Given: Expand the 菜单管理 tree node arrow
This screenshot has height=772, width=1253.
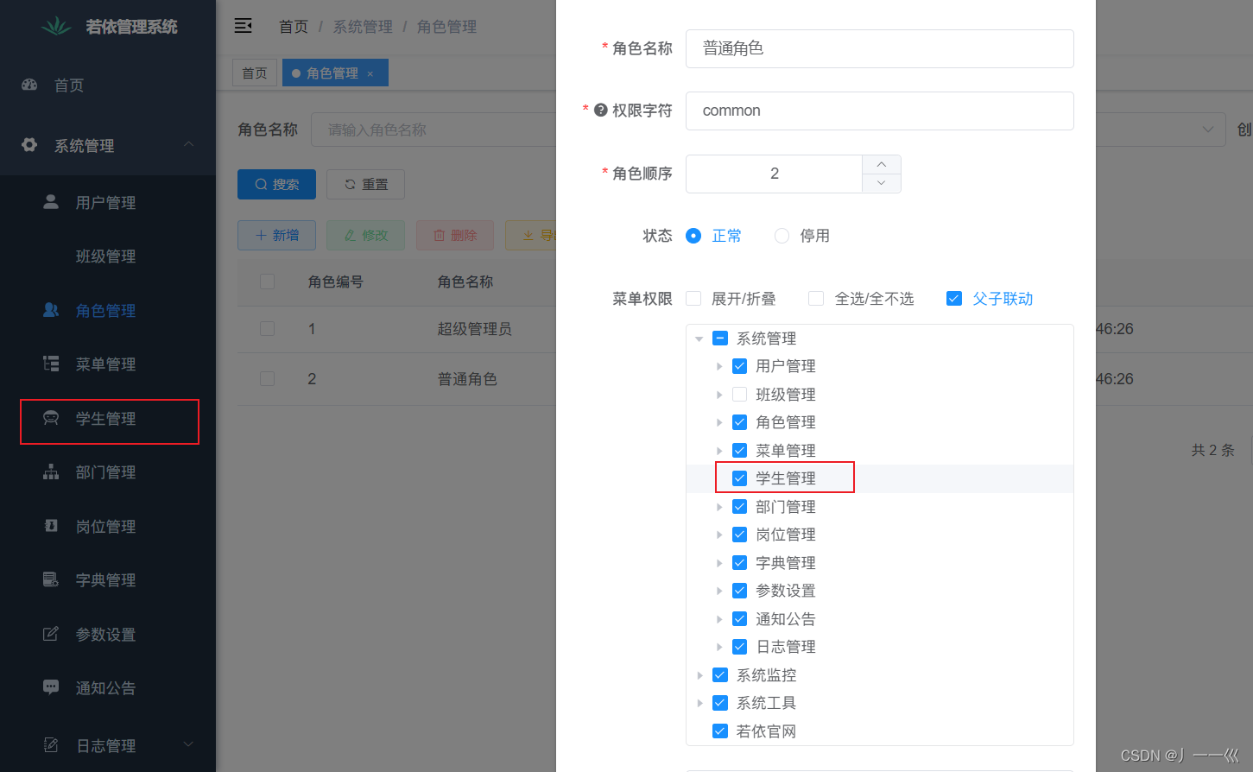Looking at the screenshot, I should click(x=719, y=451).
